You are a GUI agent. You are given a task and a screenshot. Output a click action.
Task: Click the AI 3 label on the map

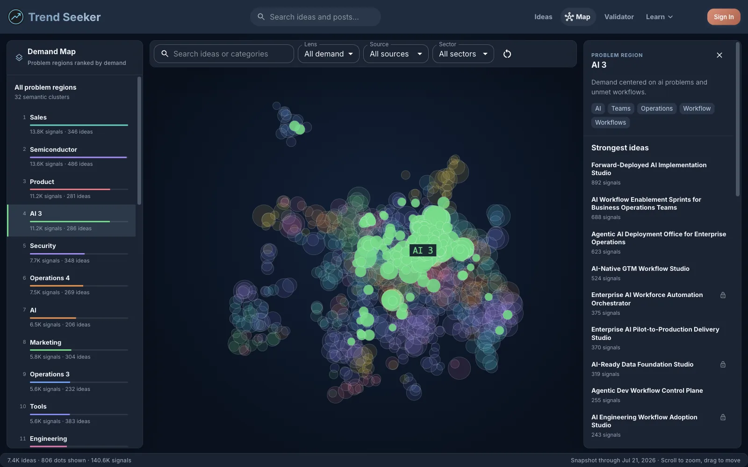point(423,250)
